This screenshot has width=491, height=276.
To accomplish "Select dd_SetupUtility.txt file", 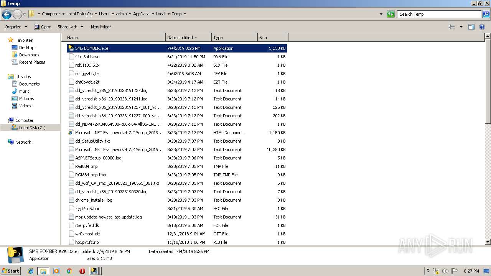I will (x=92, y=141).
